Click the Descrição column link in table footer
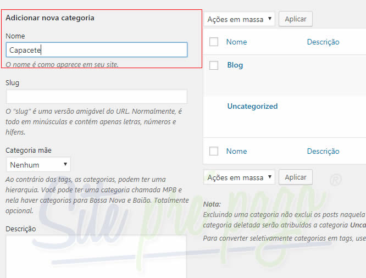Screen dimensions: 366x278 point(323,151)
